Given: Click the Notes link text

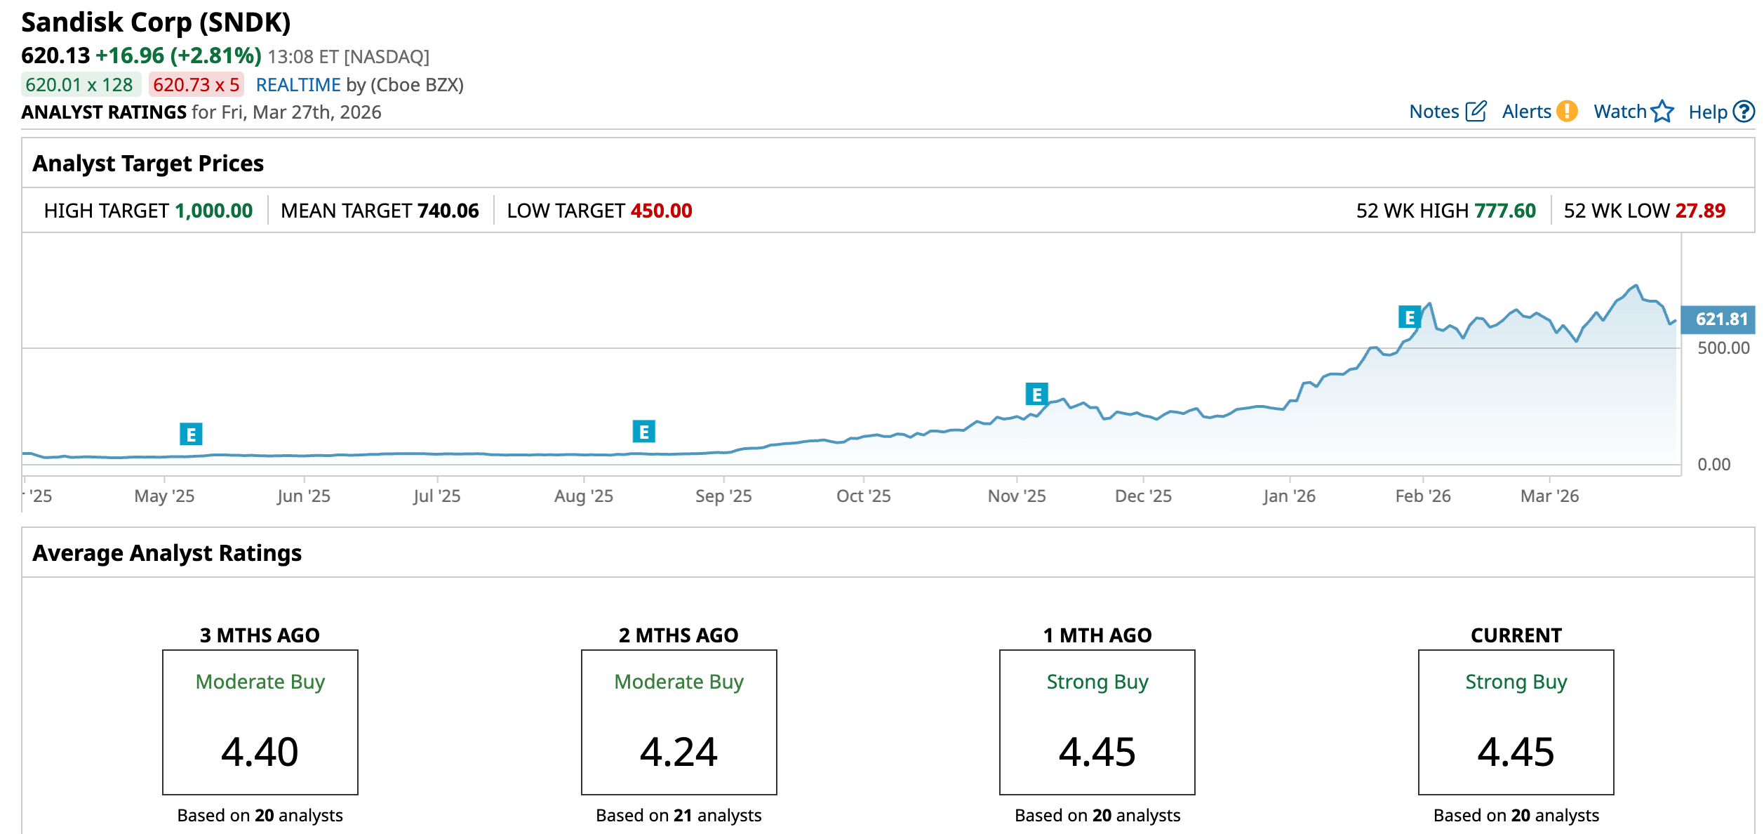Looking at the screenshot, I should click(1434, 112).
